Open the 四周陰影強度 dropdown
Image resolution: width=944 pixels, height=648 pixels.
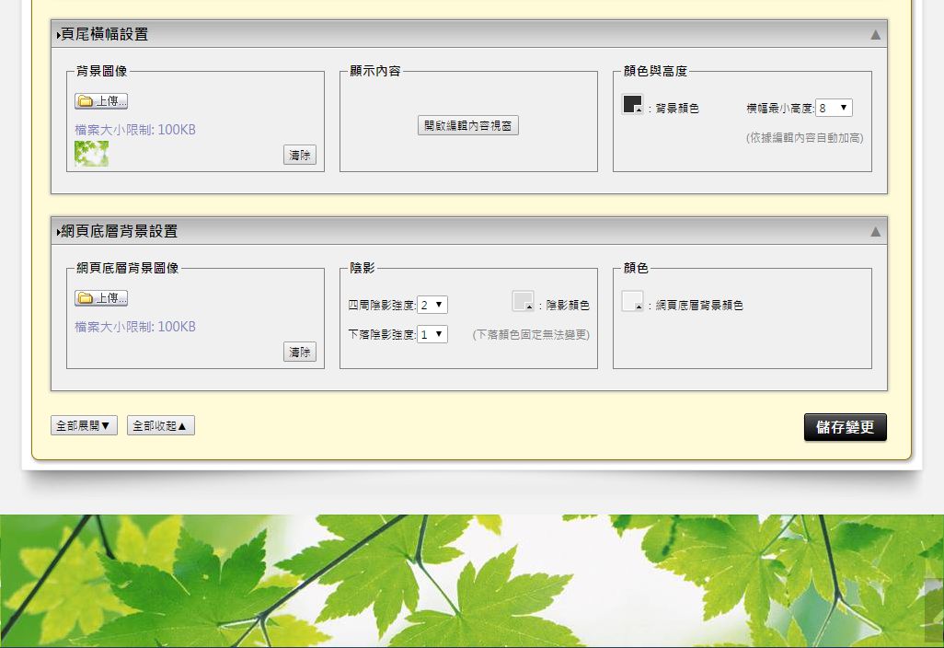click(432, 305)
